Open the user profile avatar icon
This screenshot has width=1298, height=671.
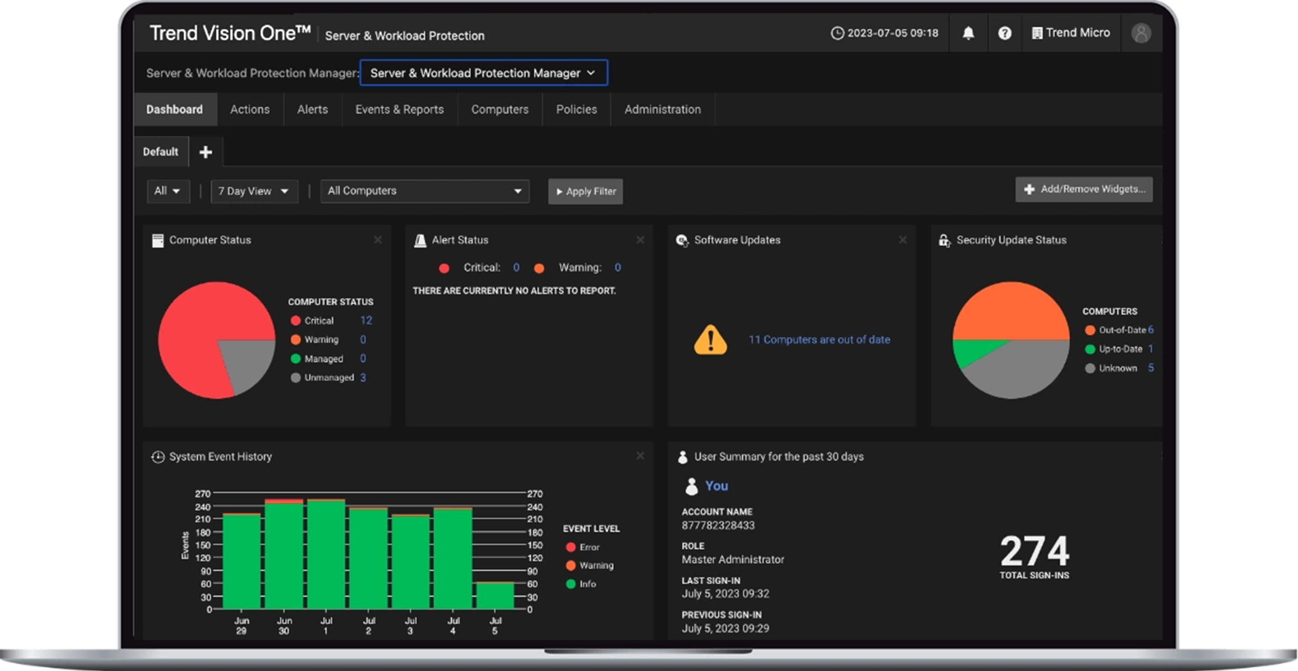pos(1141,33)
